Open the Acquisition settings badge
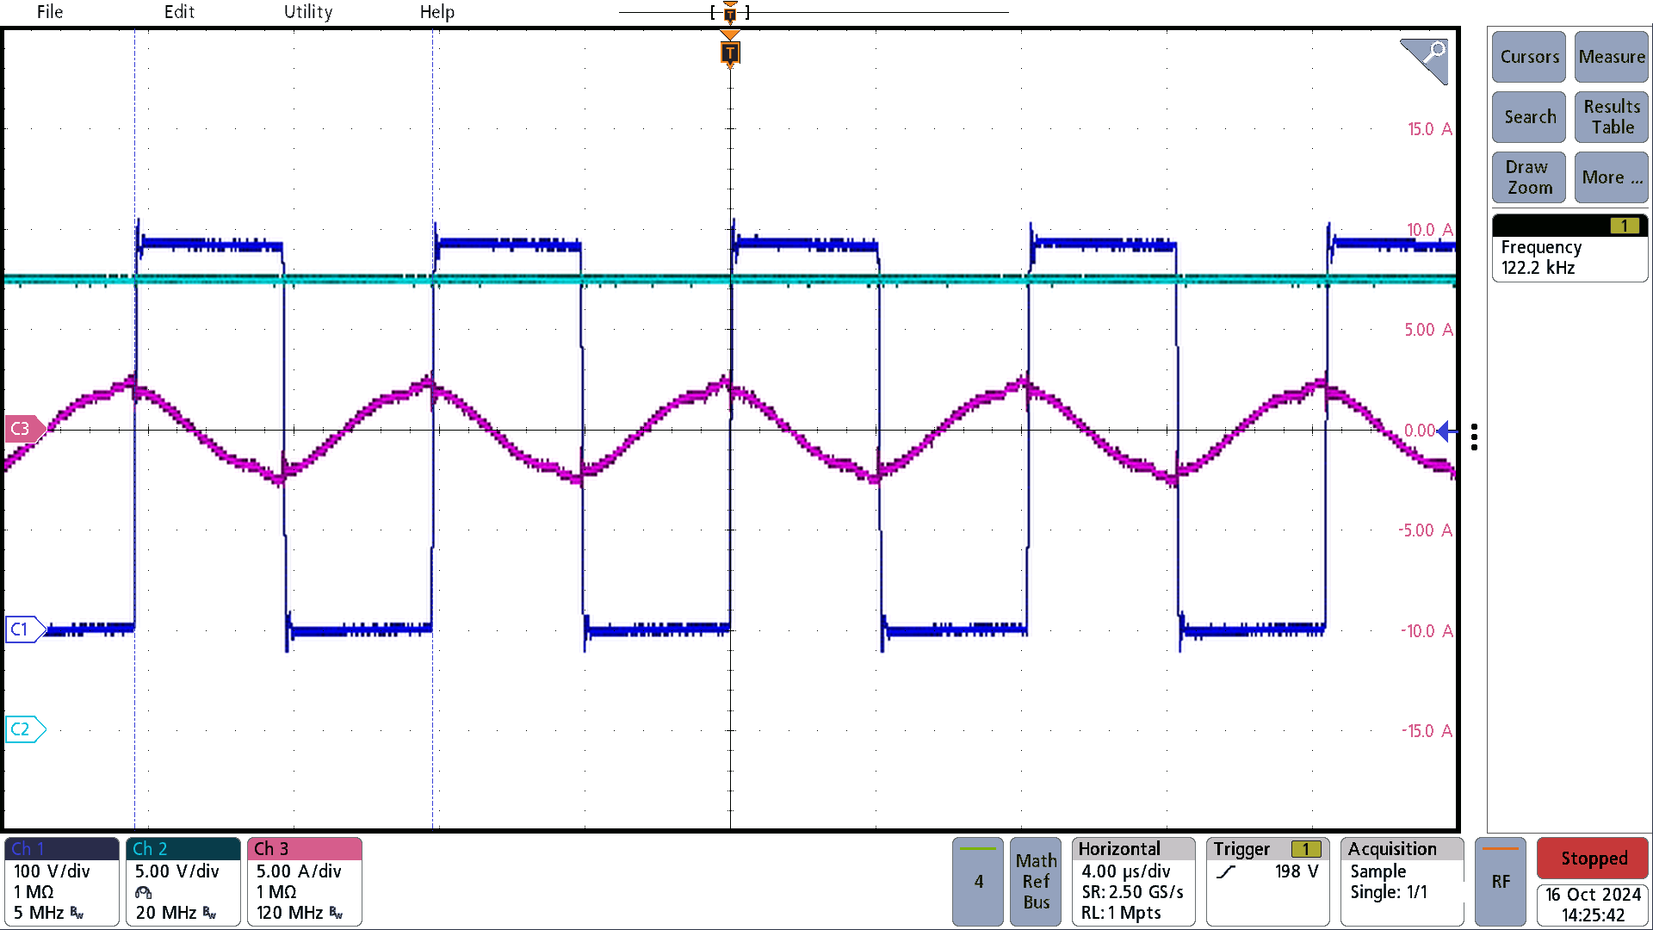This screenshot has height=930, width=1653. (x=1402, y=882)
